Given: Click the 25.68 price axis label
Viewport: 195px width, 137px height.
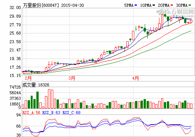Looking at the screenshot, I should click(x=15, y=33).
